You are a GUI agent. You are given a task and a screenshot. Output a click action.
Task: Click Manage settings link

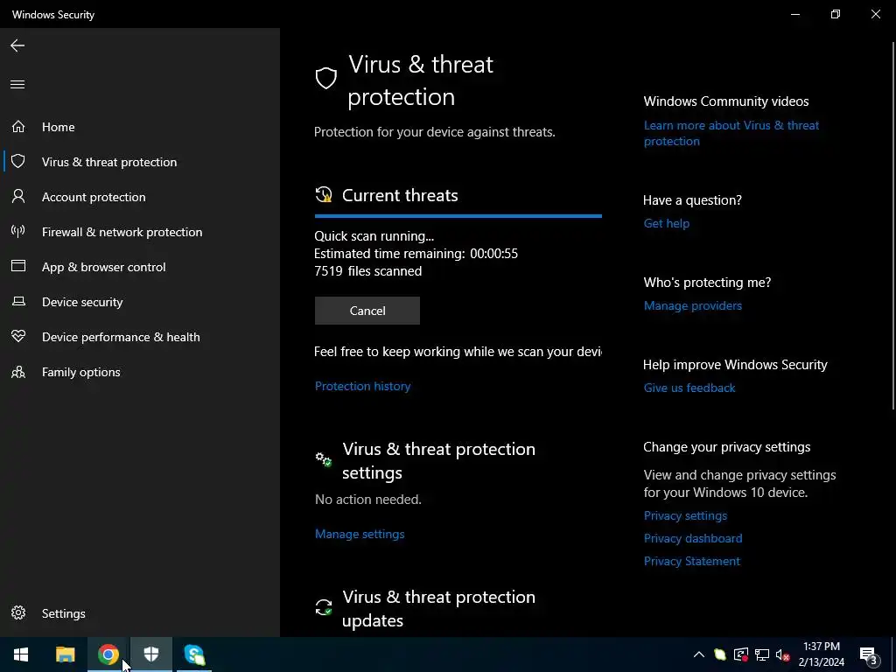click(x=360, y=534)
